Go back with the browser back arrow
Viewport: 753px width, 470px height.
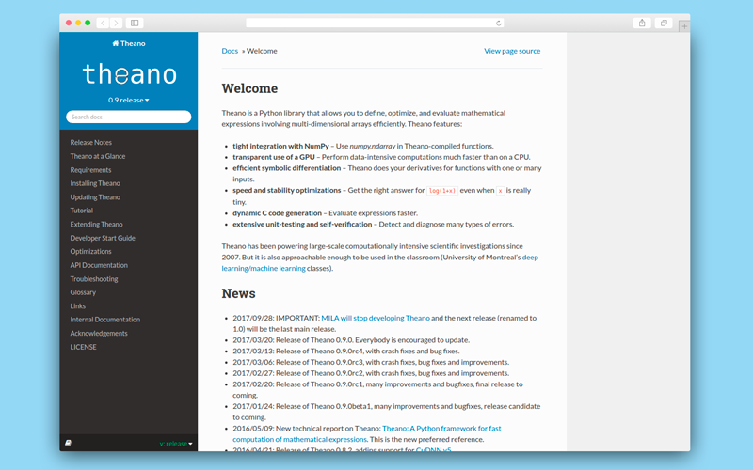point(103,23)
